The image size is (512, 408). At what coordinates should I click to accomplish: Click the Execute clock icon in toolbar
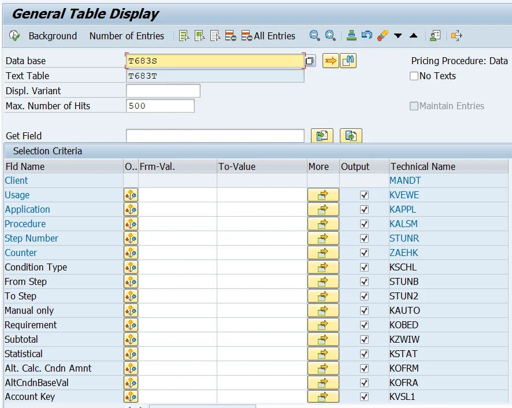[14, 36]
